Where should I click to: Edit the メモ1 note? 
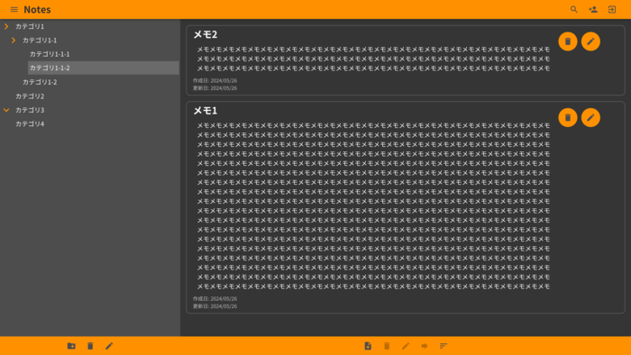[x=590, y=117]
